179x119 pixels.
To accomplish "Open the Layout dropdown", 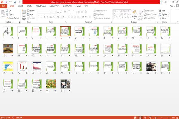I will click(31, 11).
